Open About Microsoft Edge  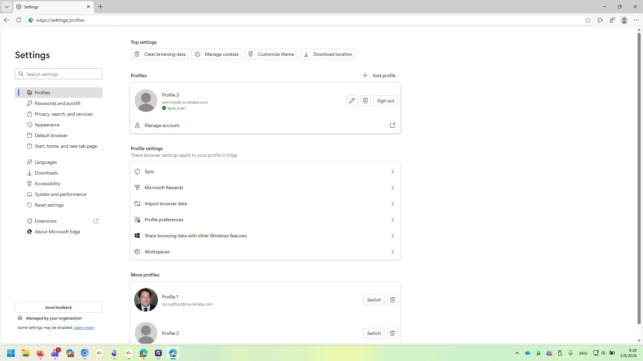pos(59,232)
